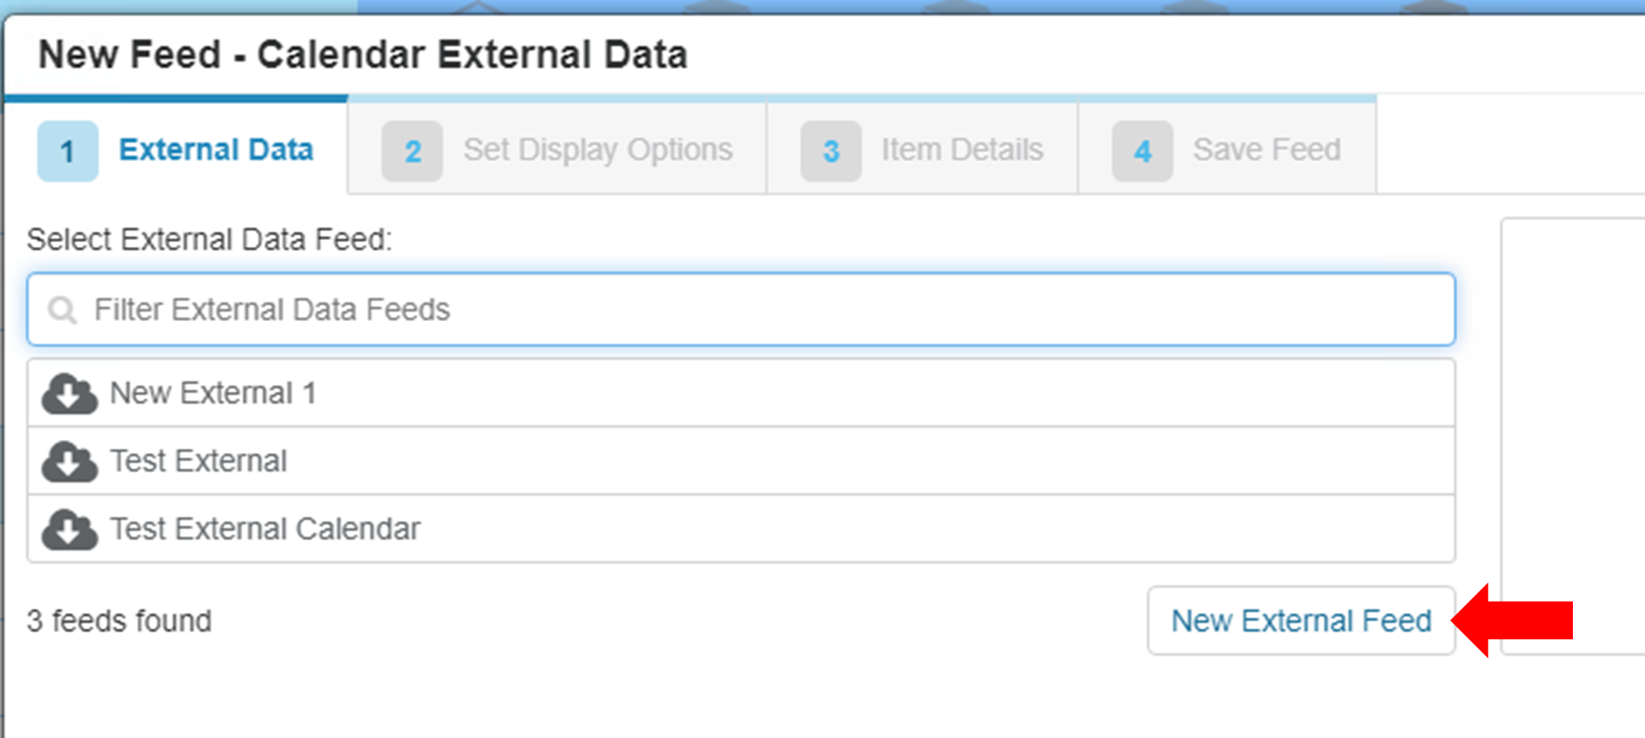Click the step 1 number badge
This screenshot has width=1645, height=738.
[x=67, y=150]
